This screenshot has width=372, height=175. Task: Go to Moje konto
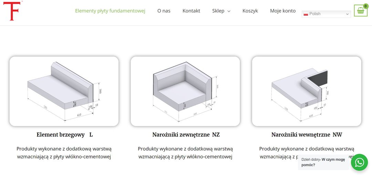click(283, 11)
